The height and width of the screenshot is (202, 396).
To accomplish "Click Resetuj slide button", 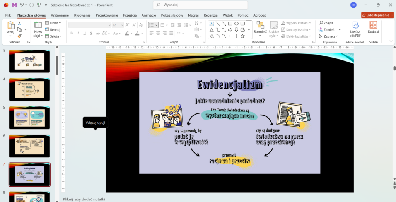I will point(53,29).
